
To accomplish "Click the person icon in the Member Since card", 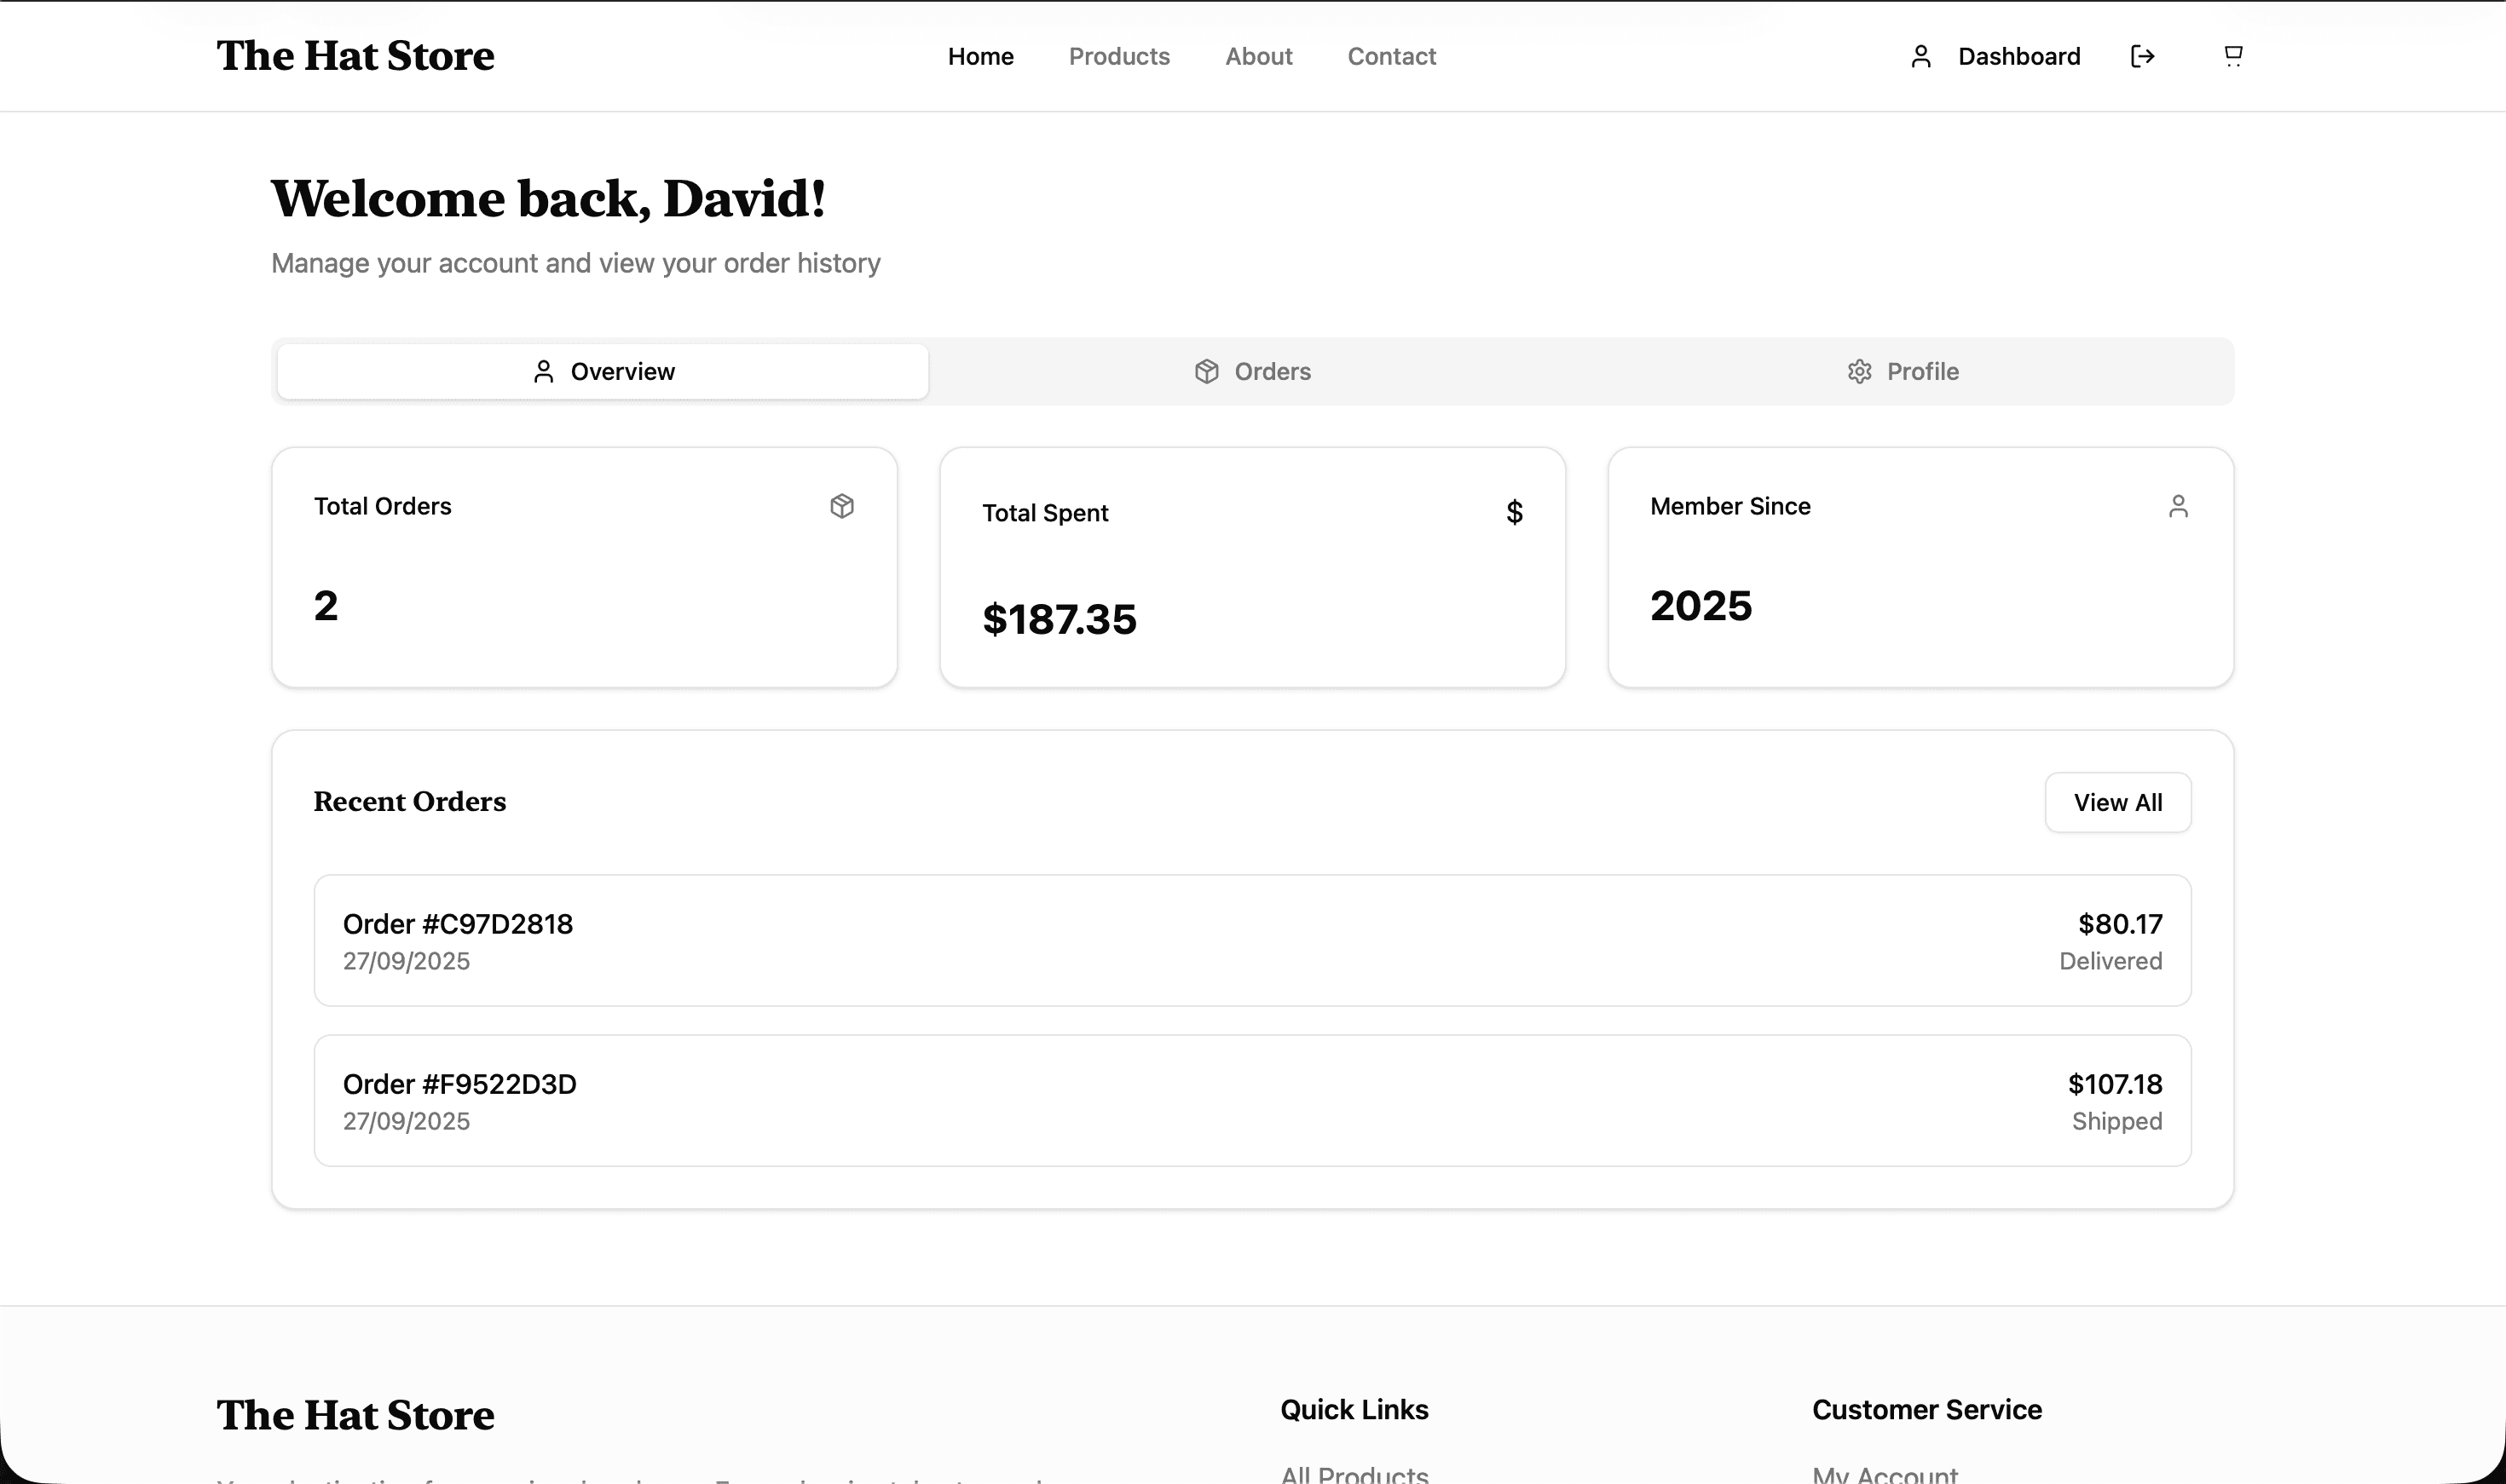I will pos(2178,506).
